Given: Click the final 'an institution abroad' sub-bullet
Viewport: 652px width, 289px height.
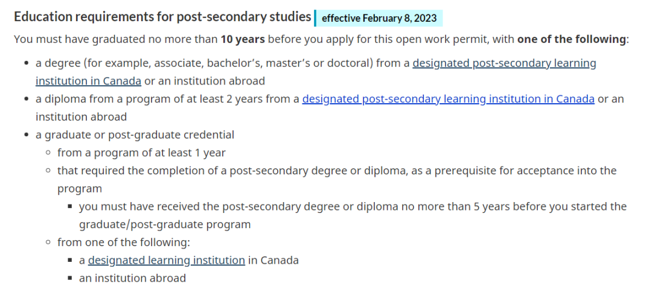Looking at the screenshot, I should 132,278.
